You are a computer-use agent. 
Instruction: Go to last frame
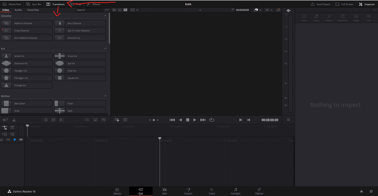203,120
